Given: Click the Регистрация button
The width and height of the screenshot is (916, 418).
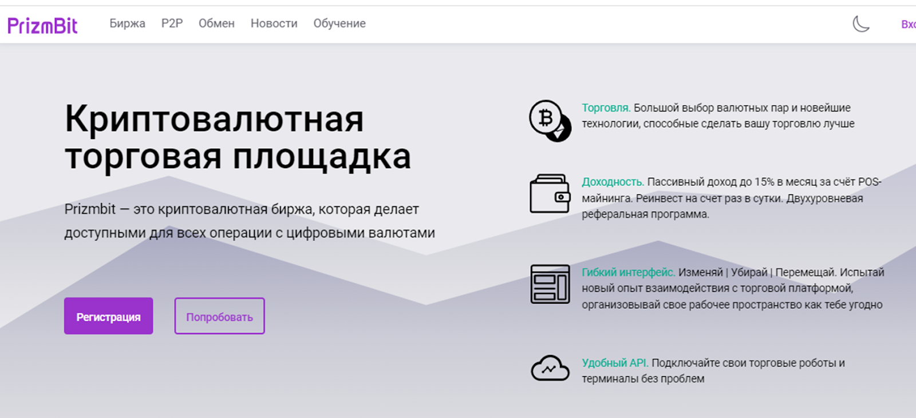Looking at the screenshot, I should 108,316.
